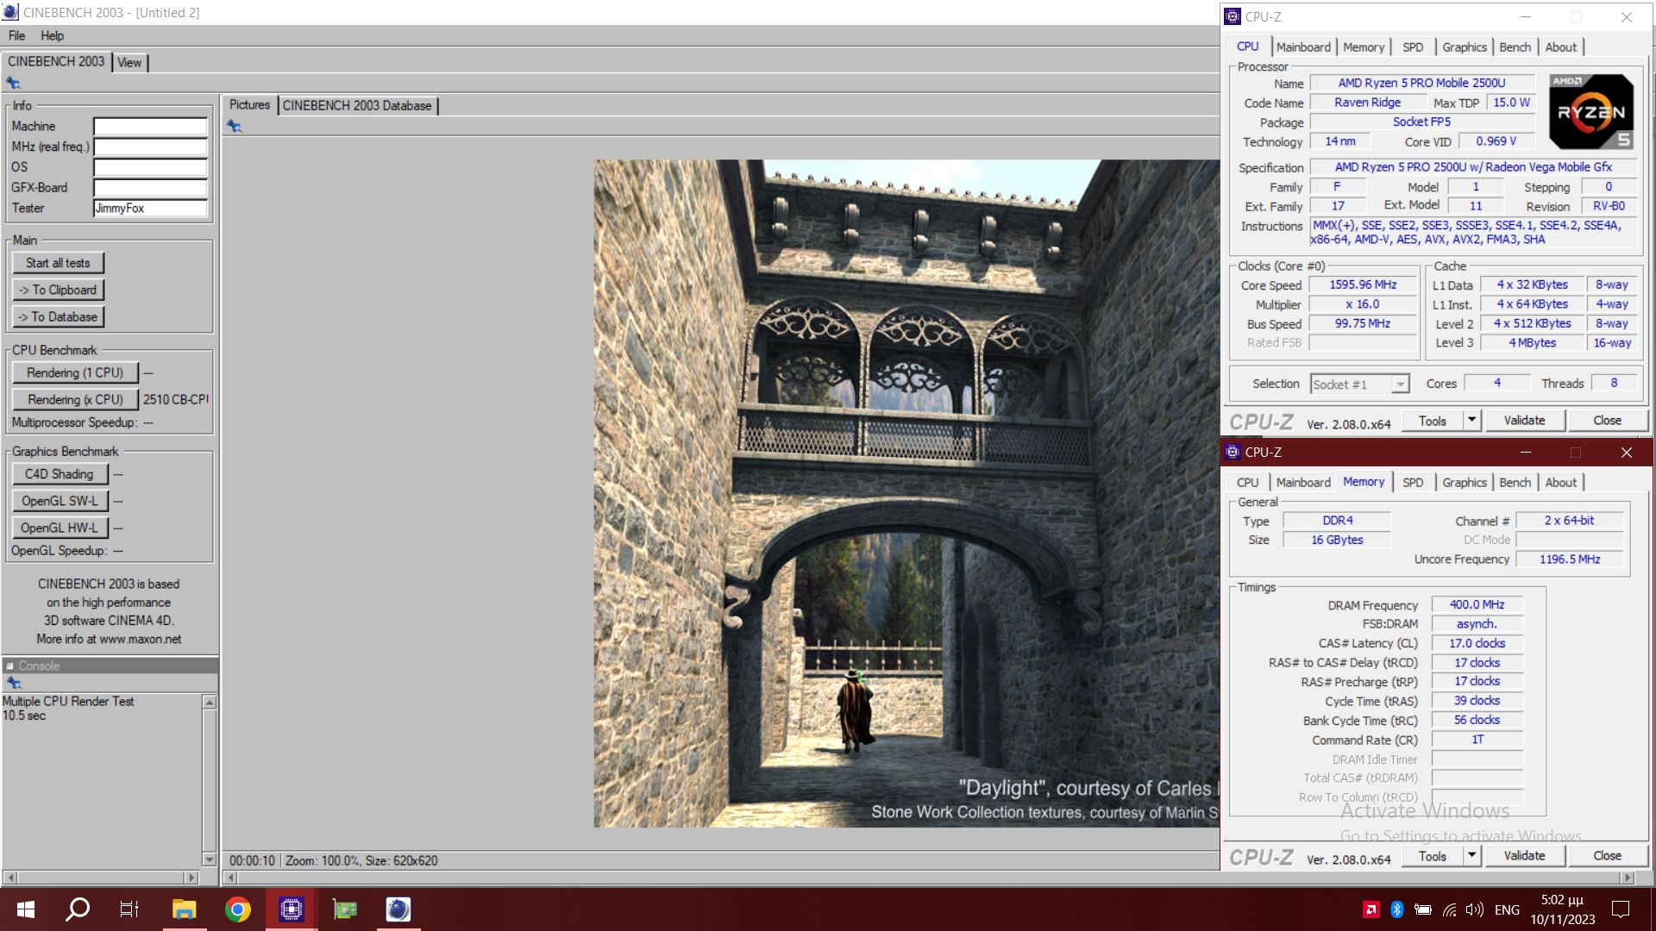Click the taskbar clock showing 5:02
1656x931 pixels.
coord(1563,909)
